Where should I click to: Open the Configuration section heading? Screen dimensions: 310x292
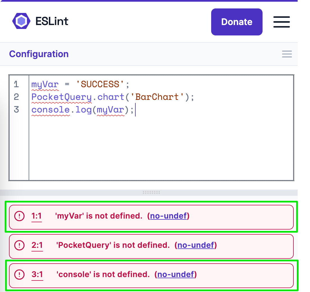click(39, 54)
